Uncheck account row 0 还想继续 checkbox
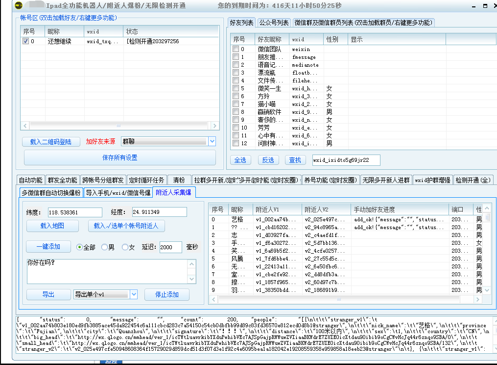The width and height of the screenshot is (497, 365). 25,41
